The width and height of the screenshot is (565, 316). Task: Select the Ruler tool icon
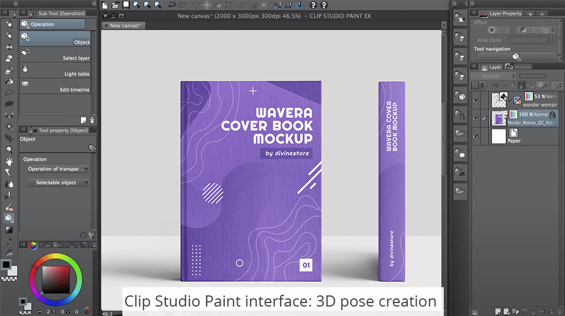coord(9,195)
